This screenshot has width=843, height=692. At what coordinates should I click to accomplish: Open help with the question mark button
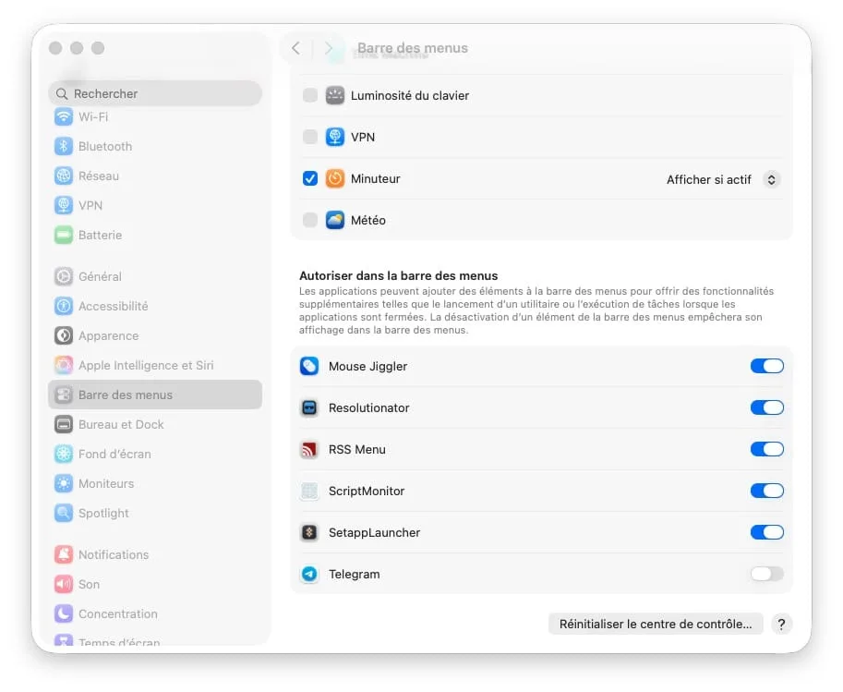pyautogui.click(x=781, y=625)
